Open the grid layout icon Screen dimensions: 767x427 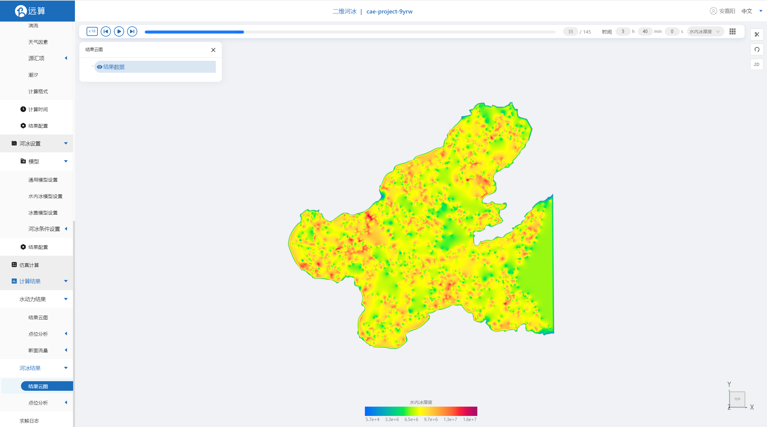point(733,31)
